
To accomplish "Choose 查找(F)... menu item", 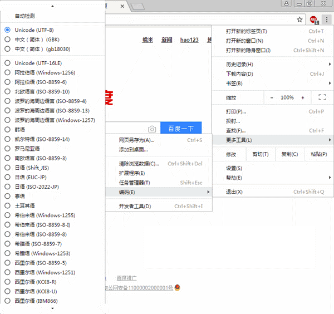I will coord(273,131).
